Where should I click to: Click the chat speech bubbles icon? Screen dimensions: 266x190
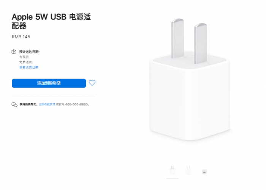point(14,105)
